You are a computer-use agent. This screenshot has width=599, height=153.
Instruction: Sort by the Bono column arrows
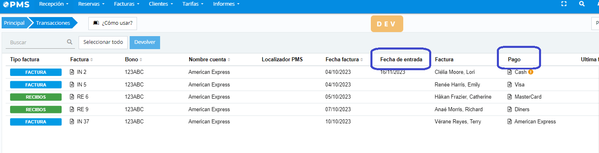tap(141, 60)
